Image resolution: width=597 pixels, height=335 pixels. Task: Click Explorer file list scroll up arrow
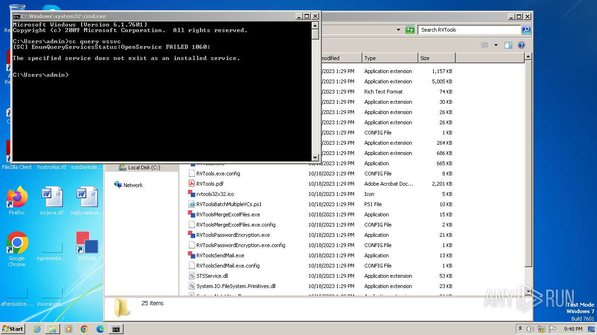528,57
